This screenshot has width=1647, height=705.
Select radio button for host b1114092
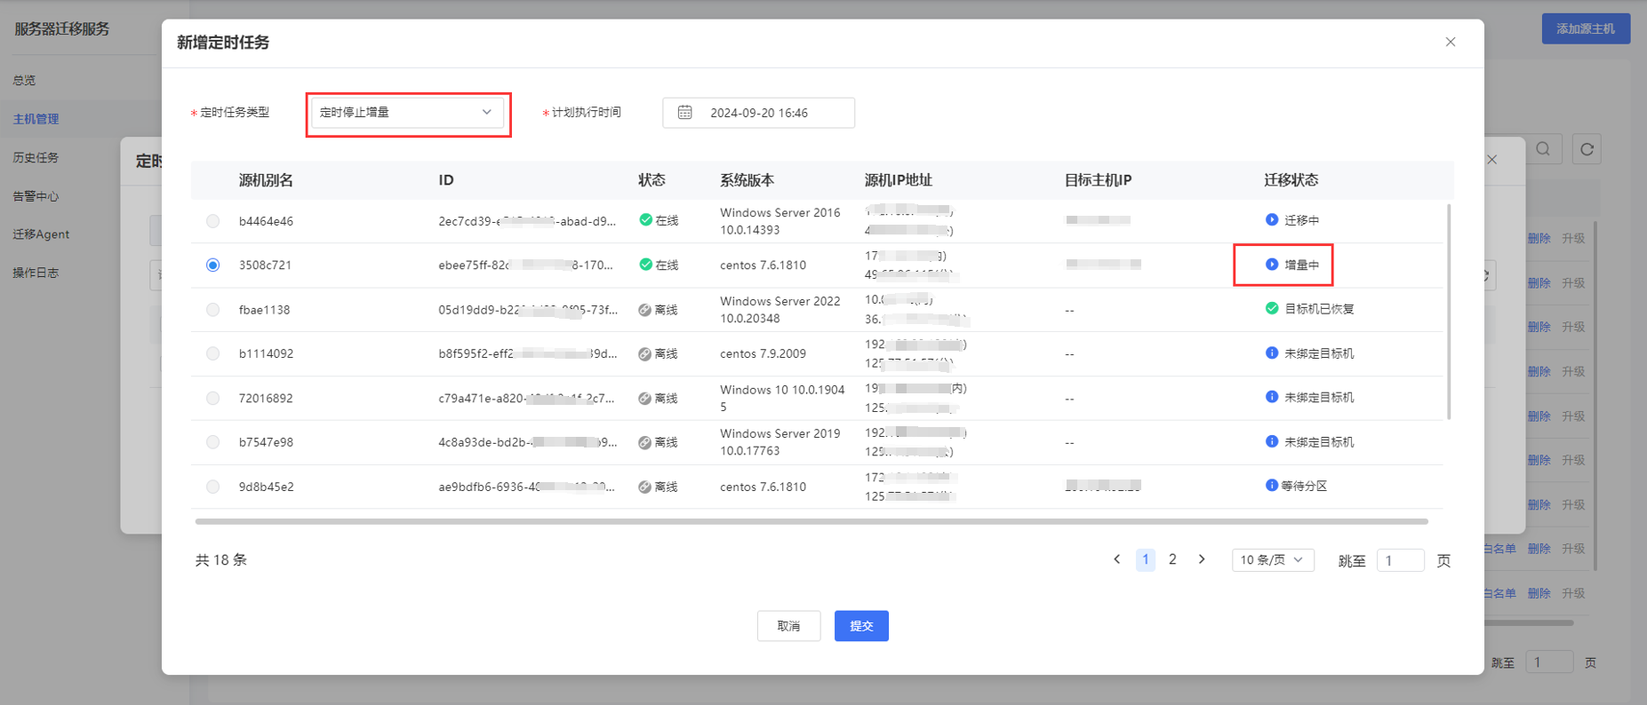[x=212, y=353]
